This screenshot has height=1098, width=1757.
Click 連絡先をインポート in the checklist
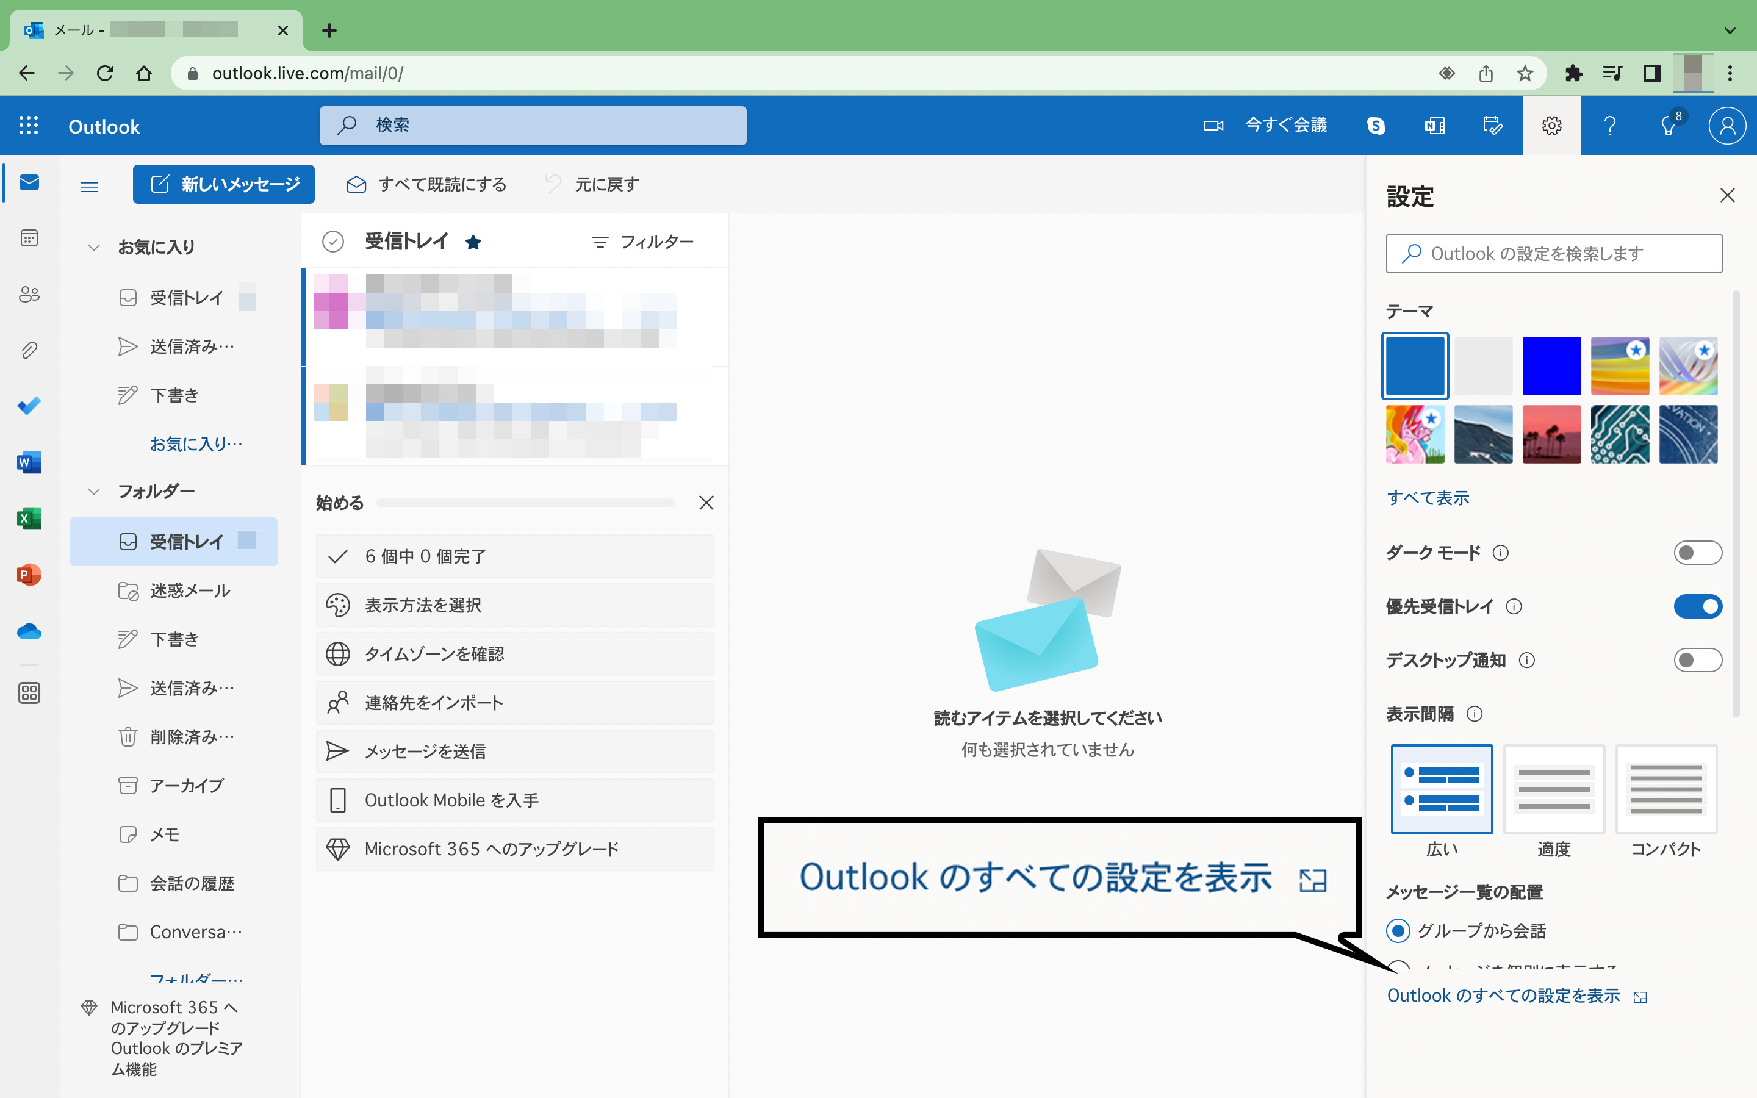(x=515, y=702)
